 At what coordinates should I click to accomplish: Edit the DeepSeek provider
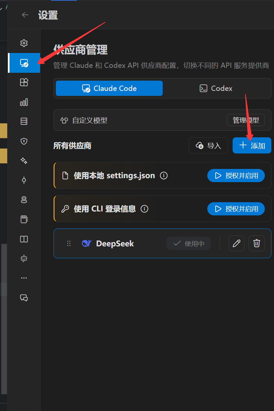click(x=237, y=243)
